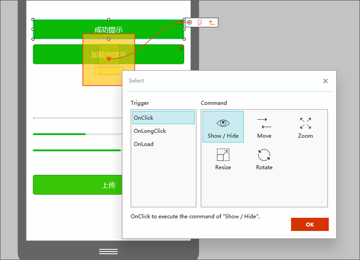Click the 加载中提示 green button
This screenshot has width=360, height=260.
[x=57, y=54]
